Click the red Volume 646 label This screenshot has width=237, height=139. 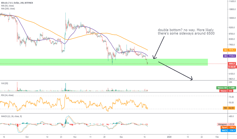pos(226,91)
